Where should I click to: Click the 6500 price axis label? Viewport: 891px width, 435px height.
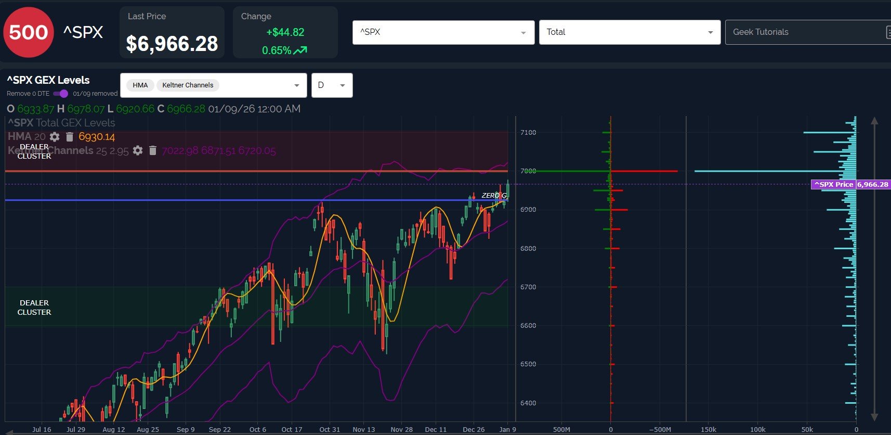coord(528,364)
